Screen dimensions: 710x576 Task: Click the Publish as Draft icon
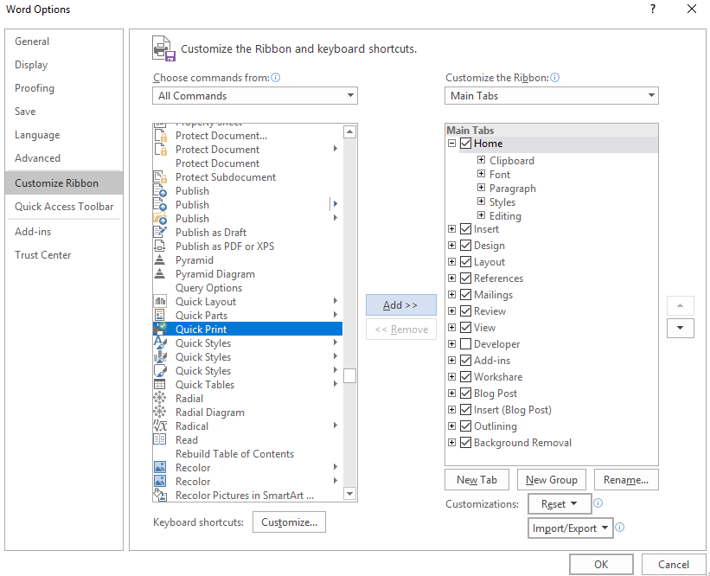[x=160, y=233]
